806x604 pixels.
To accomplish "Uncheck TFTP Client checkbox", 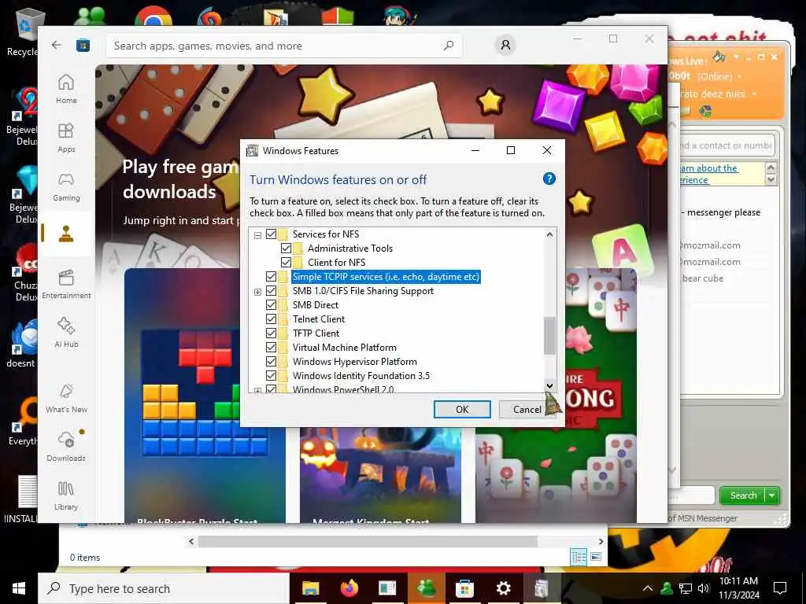I will click(272, 333).
